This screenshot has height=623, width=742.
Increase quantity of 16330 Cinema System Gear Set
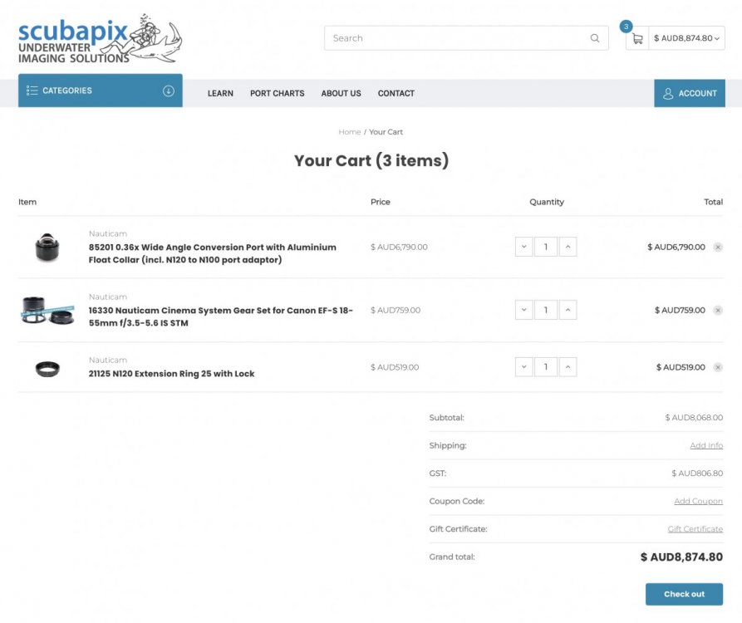coord(568,310)
